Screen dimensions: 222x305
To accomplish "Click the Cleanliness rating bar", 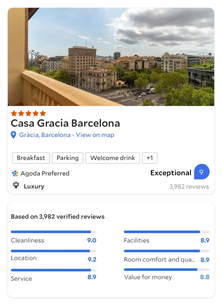I will pyautogui.click(x=54, y=232).
